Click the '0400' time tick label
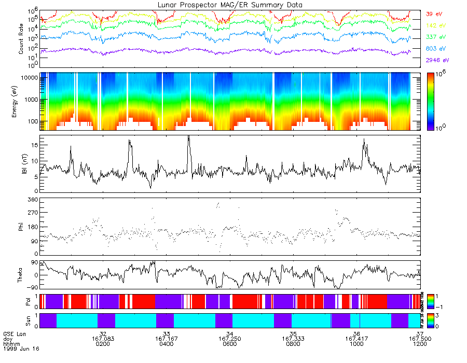Image resolution: width=467 pixels, height=363 pixels. point(166,344)
